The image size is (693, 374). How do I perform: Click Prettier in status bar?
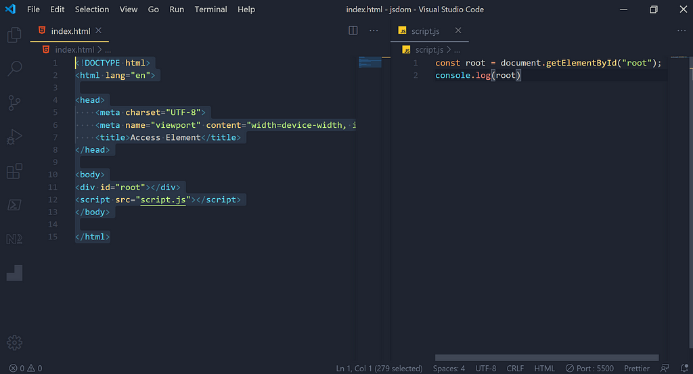[x=636, y=369]
